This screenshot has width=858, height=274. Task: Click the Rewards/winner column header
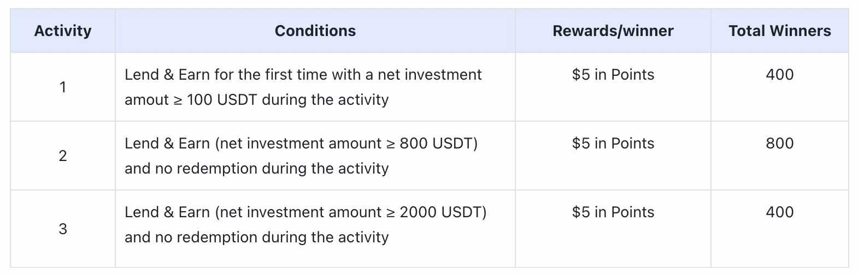(613, 31)
